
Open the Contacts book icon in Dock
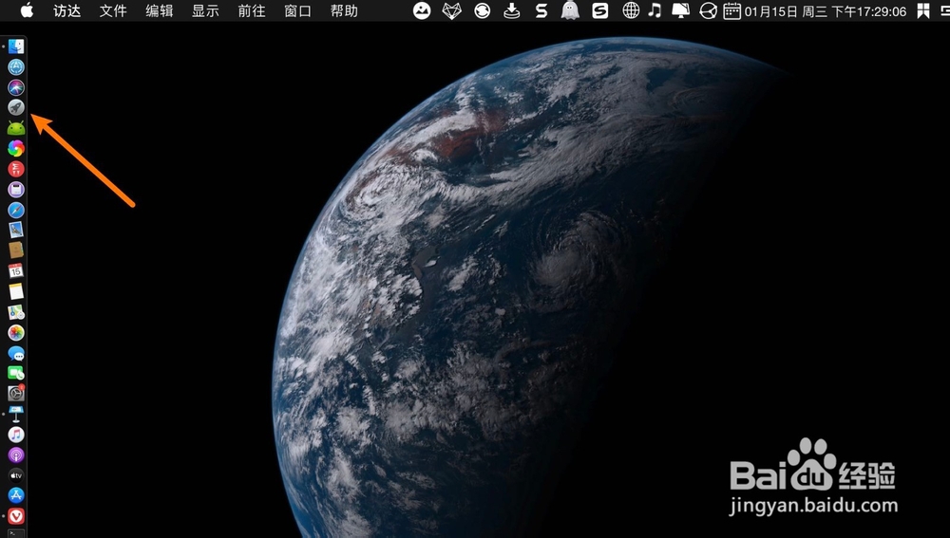16,250
